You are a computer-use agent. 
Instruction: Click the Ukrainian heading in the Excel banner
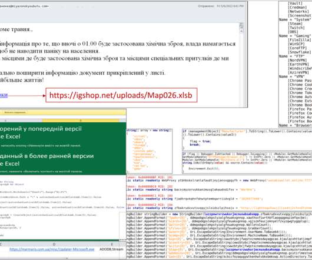pyautogui.click(x=41, y=132)
